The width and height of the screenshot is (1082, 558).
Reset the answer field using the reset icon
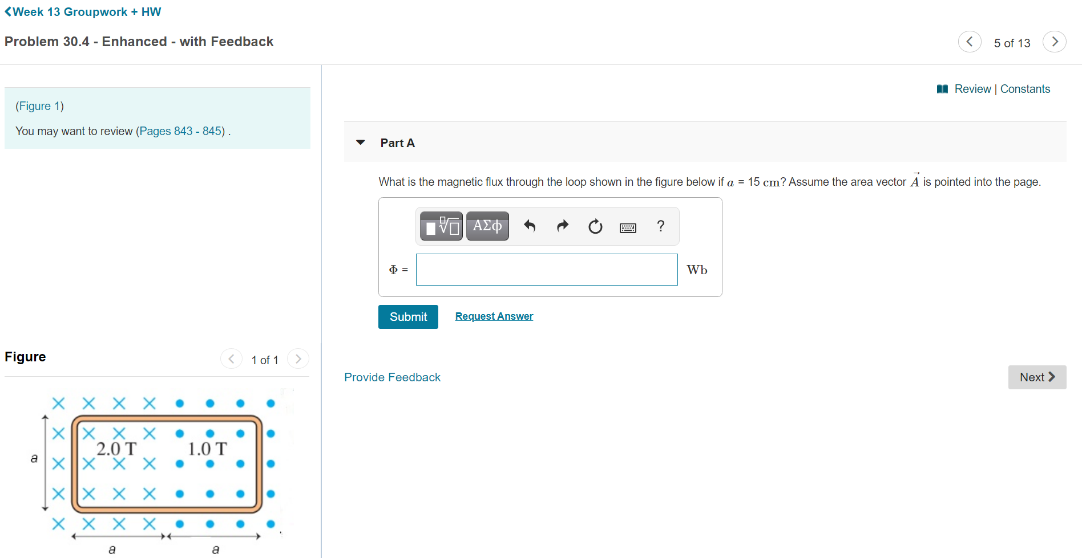point(595,226)
